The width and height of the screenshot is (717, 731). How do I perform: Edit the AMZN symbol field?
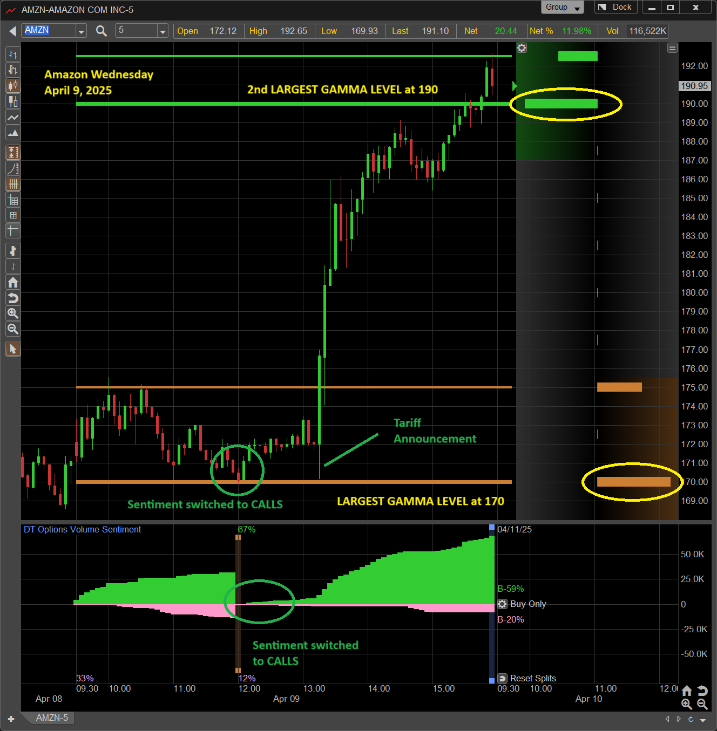click(49, 31)
